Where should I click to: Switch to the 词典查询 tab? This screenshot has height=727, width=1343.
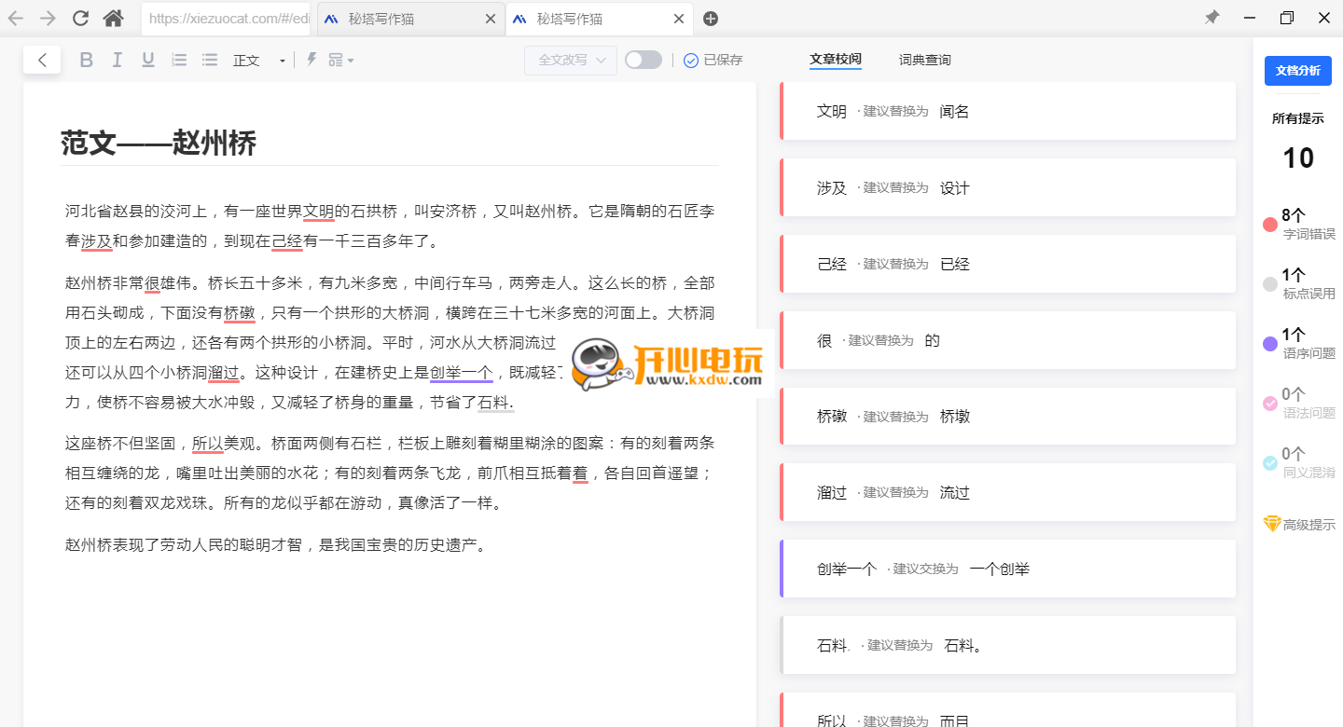pyautogui.click(x=923, y=59)
